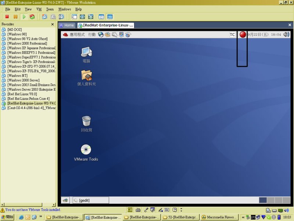The image size is (294, 221).
Task: Select the 個人資料夾 home folder icon
Action: 86,78
